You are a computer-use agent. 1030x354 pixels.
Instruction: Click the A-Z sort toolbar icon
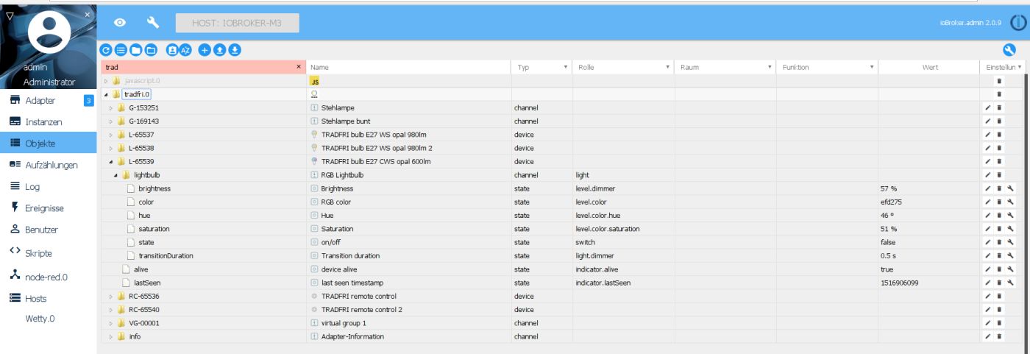coord(186,50)
